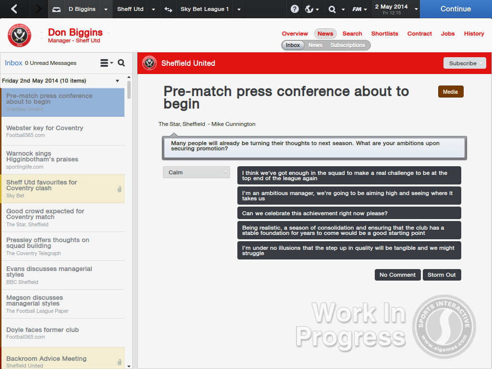The width and height of the screenshot is (492, 369).
Task: Open the Calm tone dropdown
Action: tap(196, 172)
